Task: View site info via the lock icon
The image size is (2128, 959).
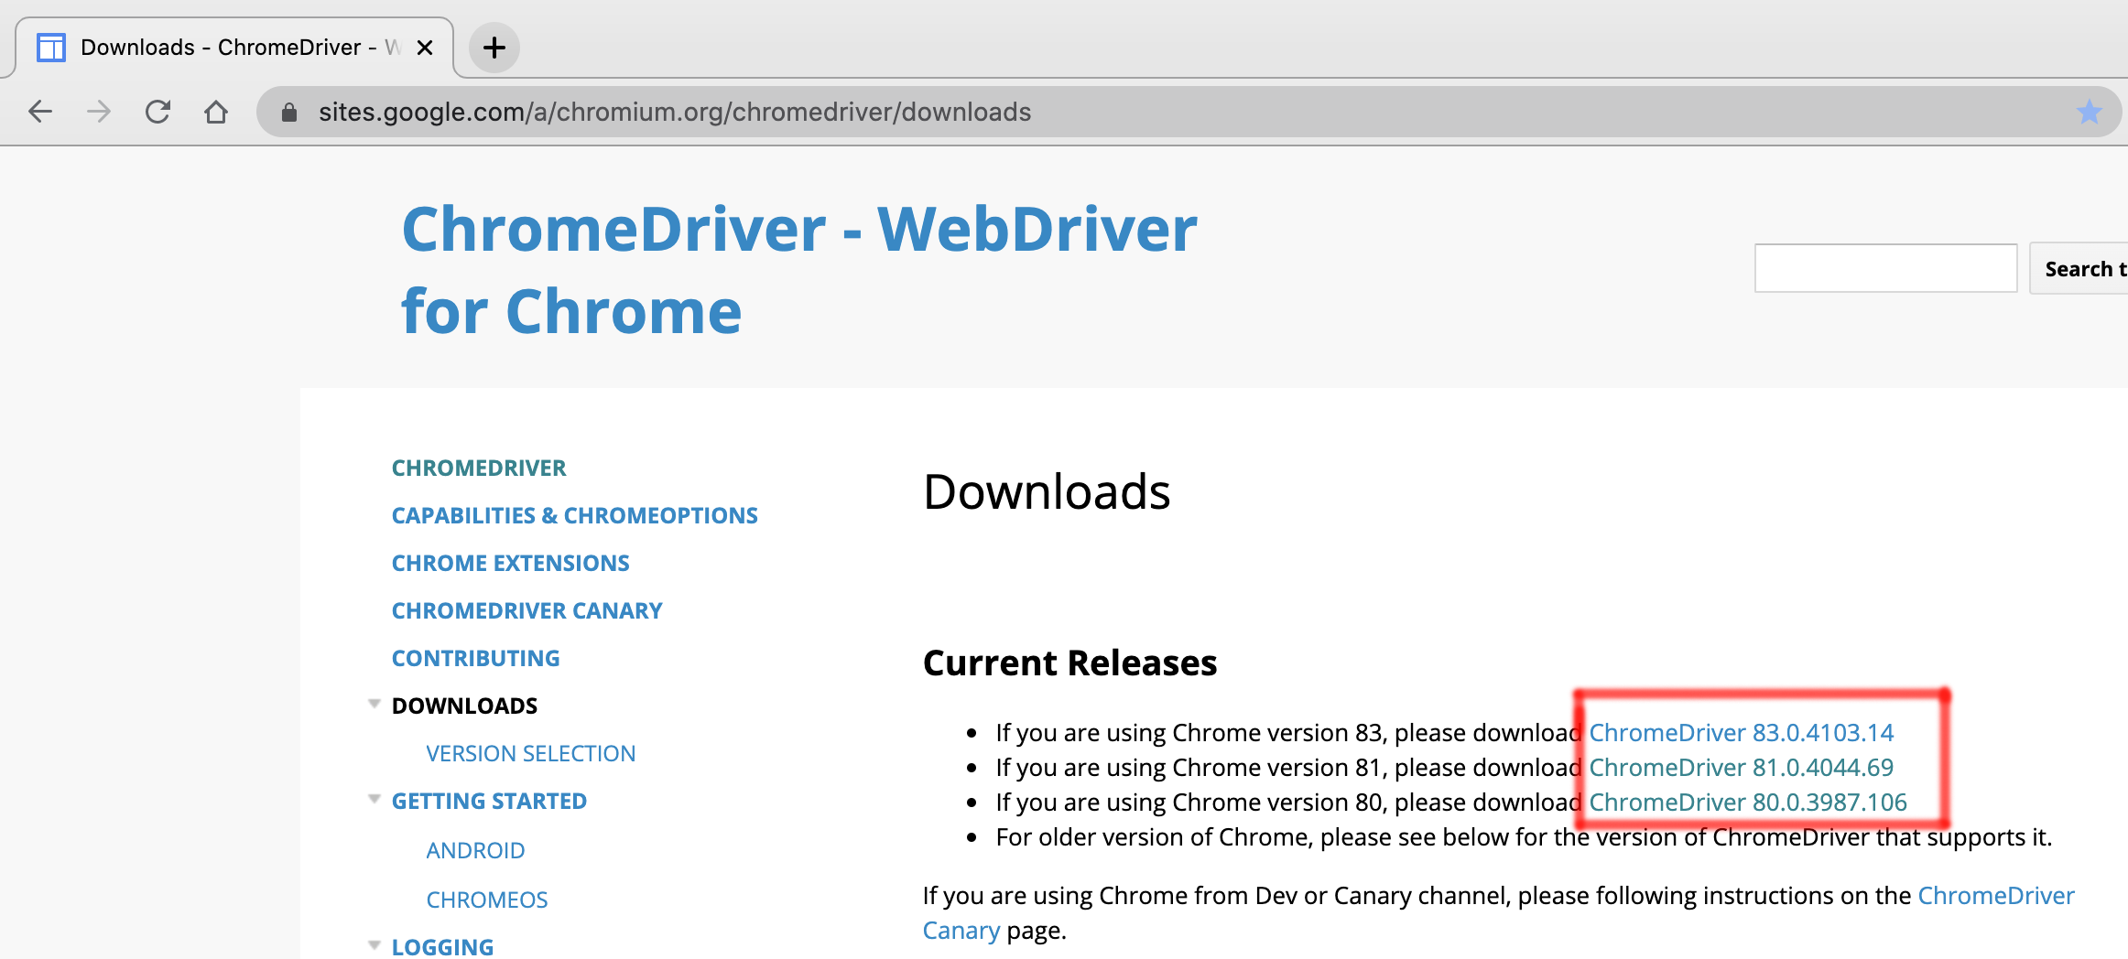Action: click(x=289, y=112)
